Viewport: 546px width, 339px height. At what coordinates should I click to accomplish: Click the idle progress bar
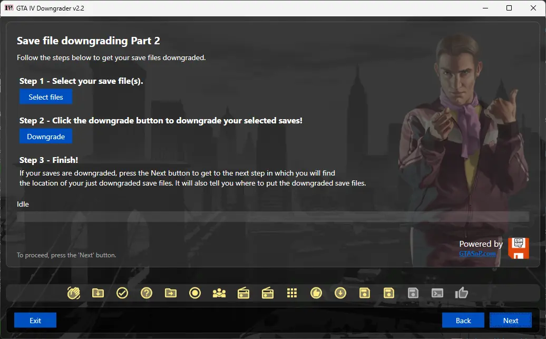click(273, 217)
